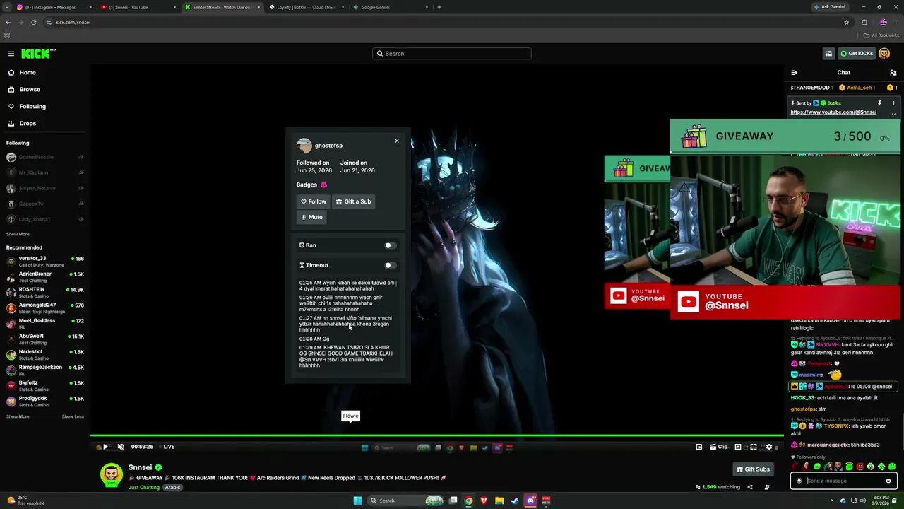
Task: Open a new browser tab
Action: pos(439,7)
